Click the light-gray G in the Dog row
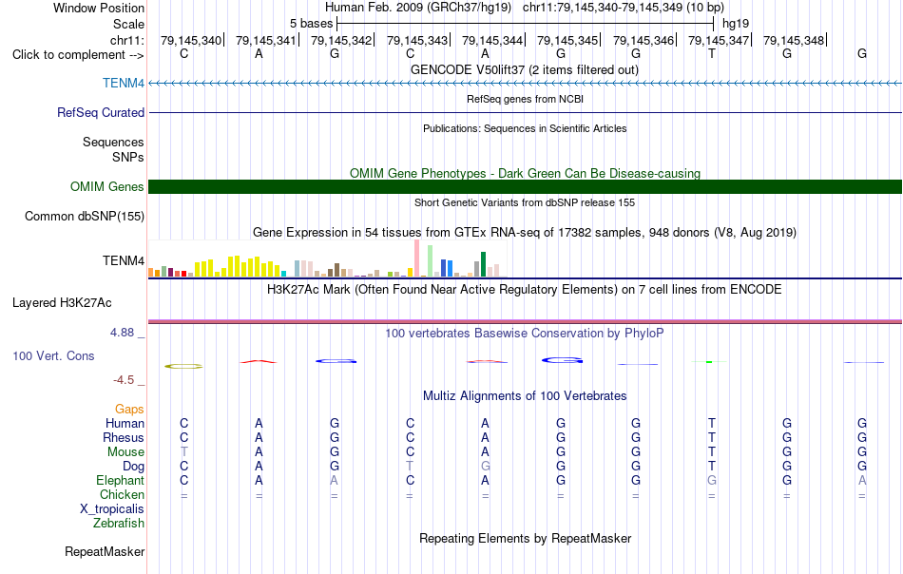The height and width of the screenshot is (574, 903). coord(486,467)
